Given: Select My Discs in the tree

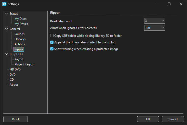Looking at the screenshot, I should click(20, 19).
